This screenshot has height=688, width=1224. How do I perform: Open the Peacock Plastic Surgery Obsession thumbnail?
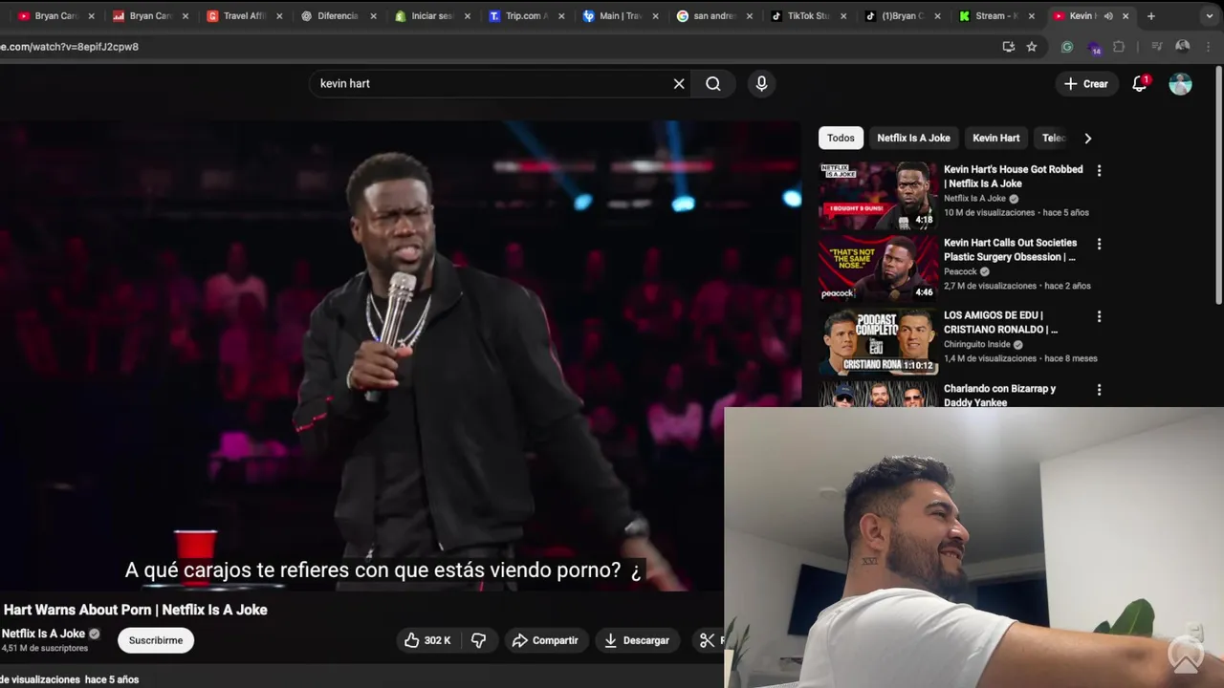tap(878, 269)
